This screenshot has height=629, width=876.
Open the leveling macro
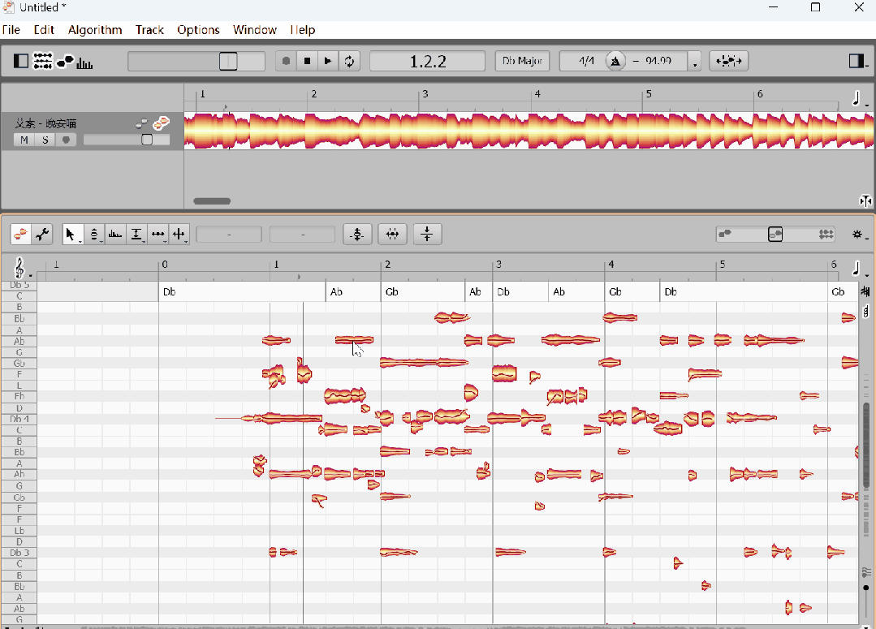pyautogui.click(x=427, y=235)
